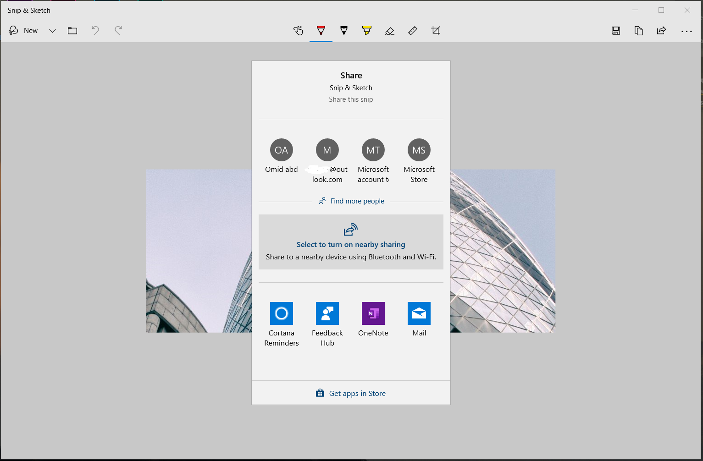Select the red Ballpoint pen tool
The width and height of the screenshot is (703, 461).
coord(321,31)
